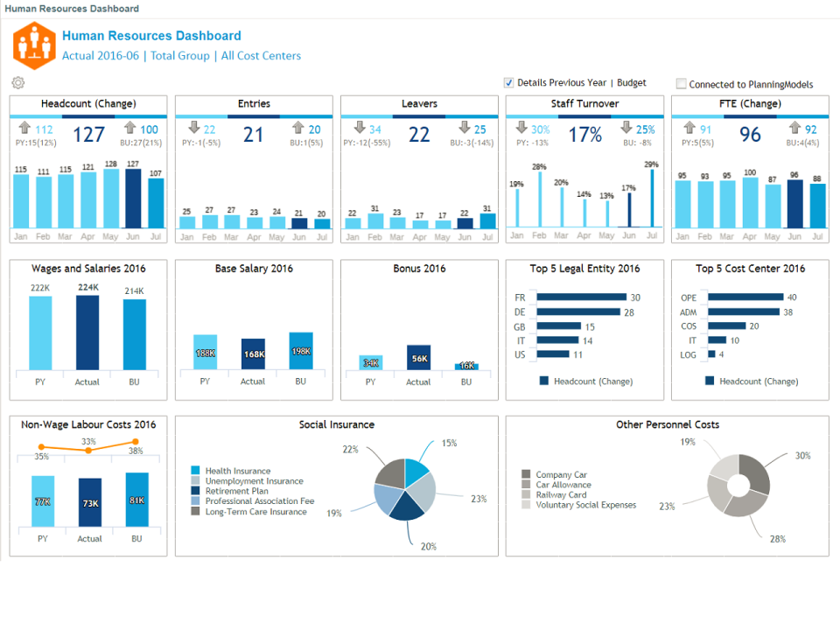Open the settings gear icon
Image resolution: width=840 pixels, height=630 pixels.
pos(18,82)
